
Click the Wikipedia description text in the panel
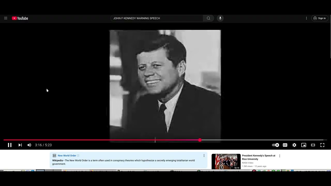coord(124,162)
